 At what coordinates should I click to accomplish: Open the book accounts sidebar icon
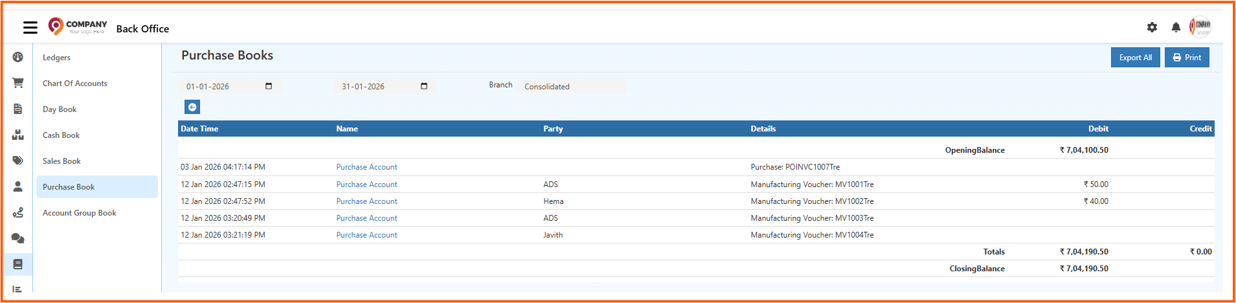(18, 264)
